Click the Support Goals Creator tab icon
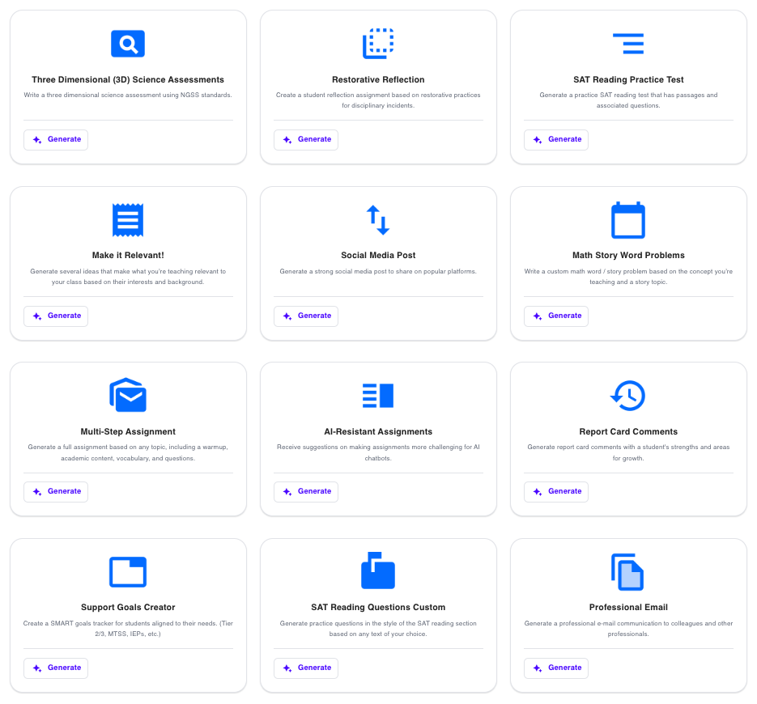Viewport: 757px width, 704px height. [x=128, y=571]
